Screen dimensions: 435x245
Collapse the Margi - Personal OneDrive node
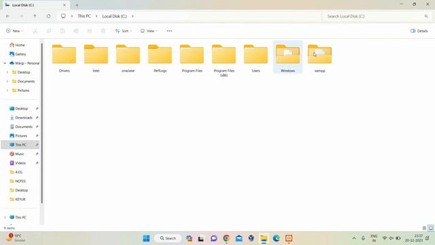click(x=5, y=63)
